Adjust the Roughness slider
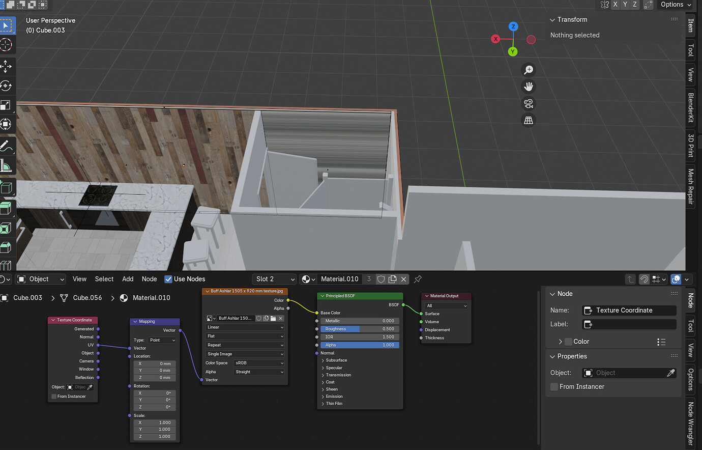The image size is (702, 450). point(360,329)
